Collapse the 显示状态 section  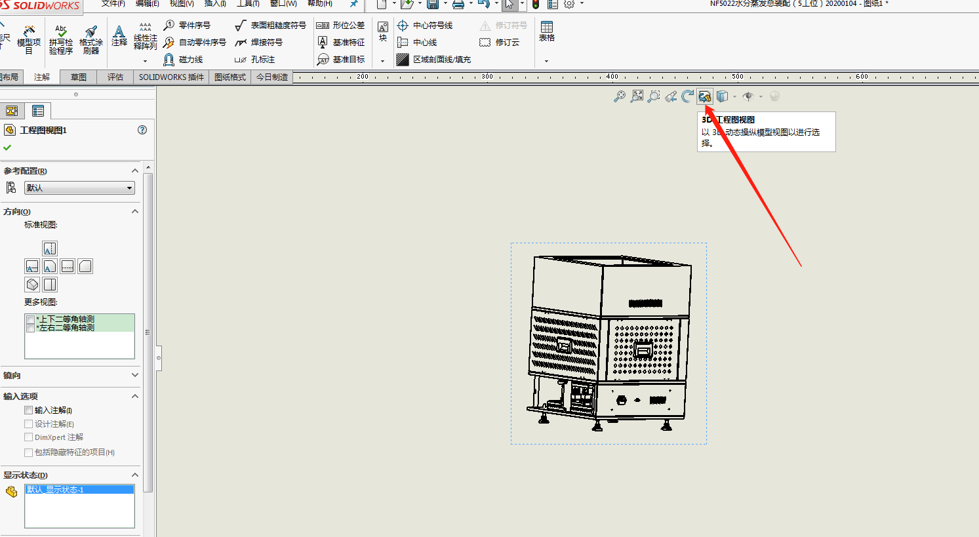pos(135,475)
